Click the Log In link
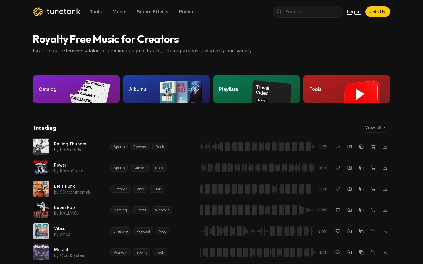 (x=354, y=12)
